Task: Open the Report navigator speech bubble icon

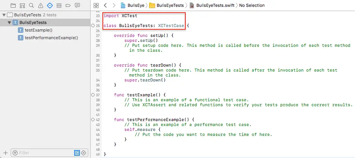Action: 77,5
